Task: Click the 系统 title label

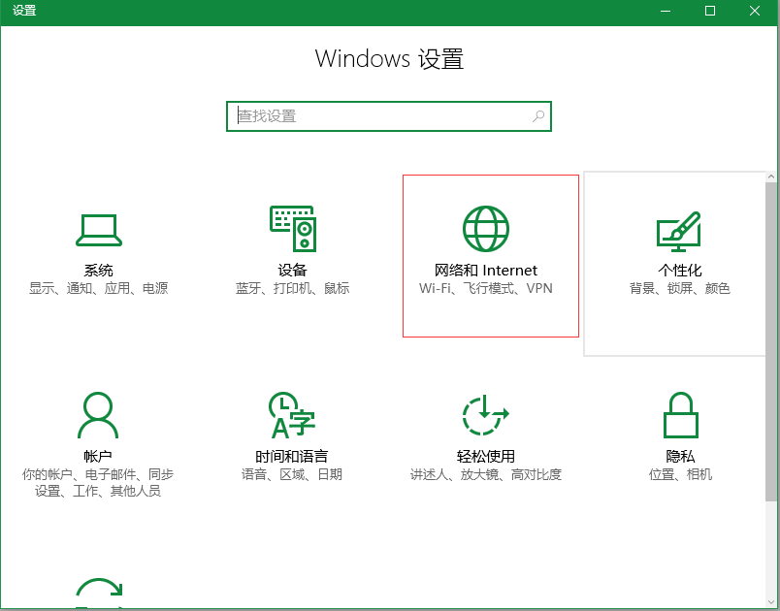Action: click(x=99, y=271)
